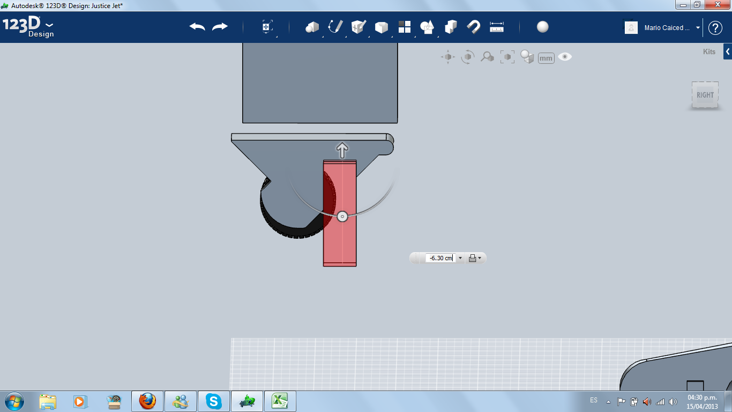
Task: Open the extrude operation type dropdown
Action: coord(475,258)
